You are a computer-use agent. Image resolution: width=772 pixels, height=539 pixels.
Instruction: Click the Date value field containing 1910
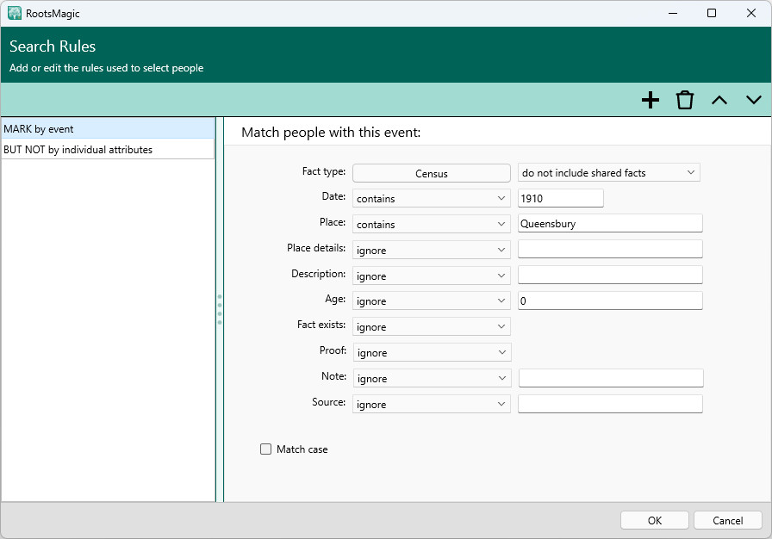560,198
